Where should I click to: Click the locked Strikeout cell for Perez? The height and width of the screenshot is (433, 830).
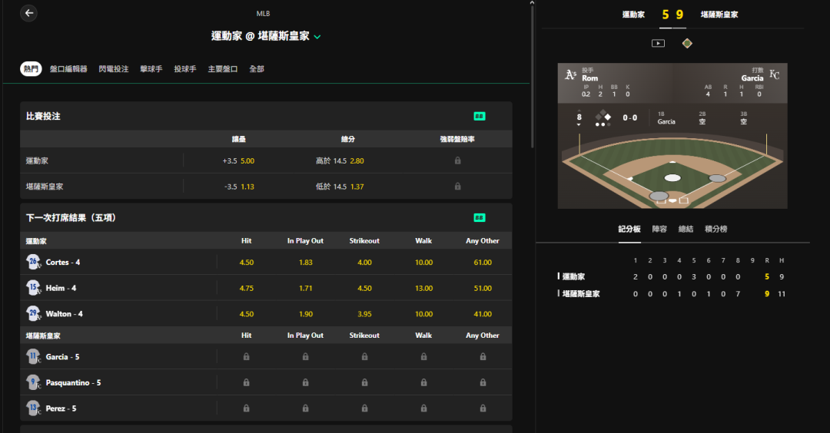(365, 408)
